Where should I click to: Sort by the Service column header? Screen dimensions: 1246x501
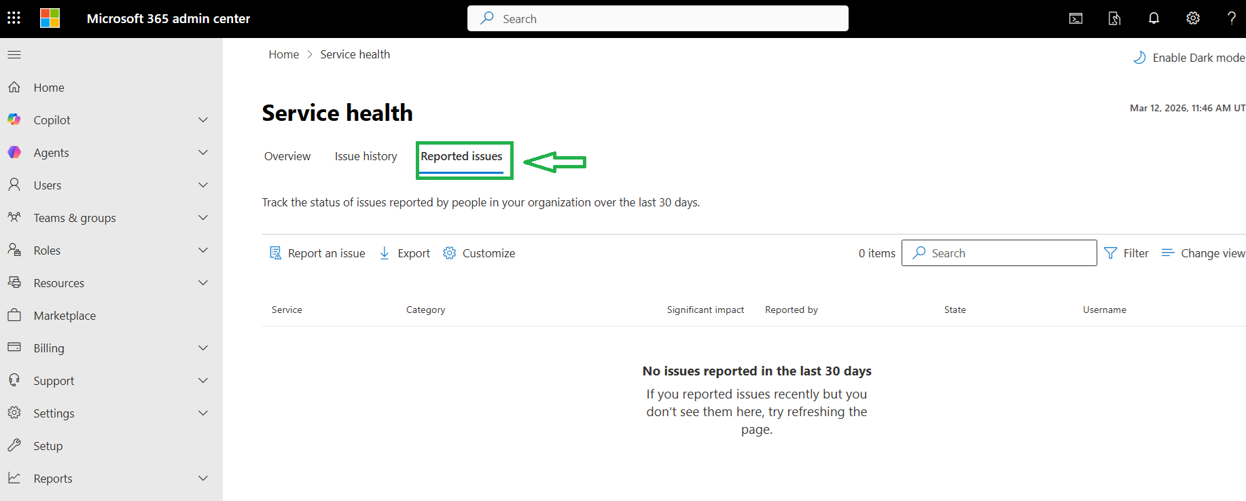tap(287, 310)
